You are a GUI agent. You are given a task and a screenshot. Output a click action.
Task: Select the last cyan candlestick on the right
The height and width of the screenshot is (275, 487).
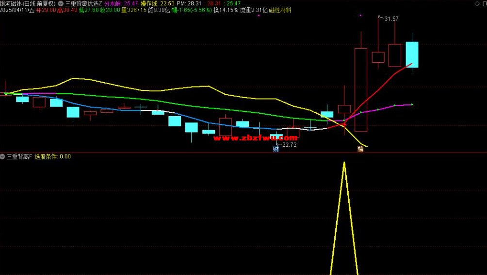pyautogui.click(x=412, y=54)
